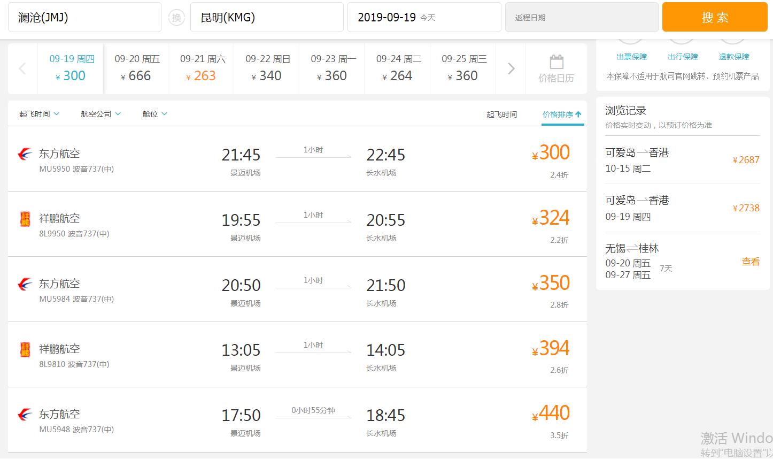Open Kauai to Hong Kong 09-19 record
The image size is (773, 459).
(x=683, y=208)
